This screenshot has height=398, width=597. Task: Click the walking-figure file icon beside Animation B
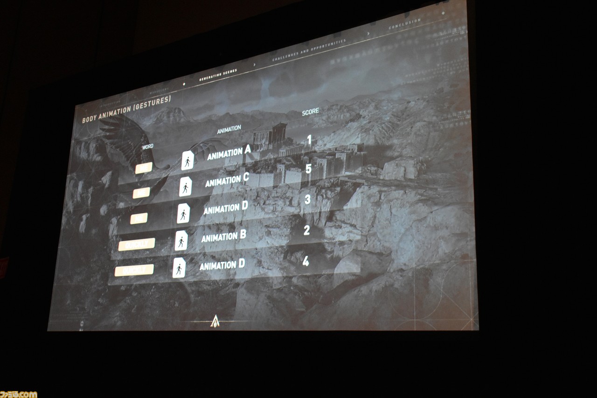pos(181,241)
